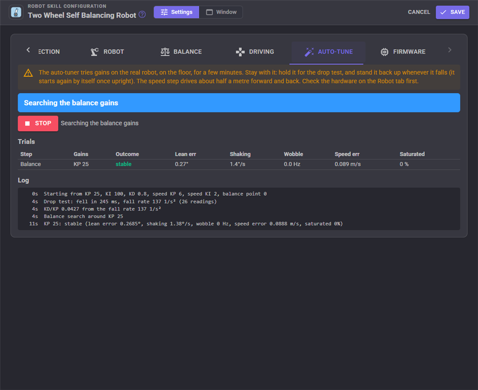This screenshot has width=478, height=390.
Task: Click the Lean err column header
Action: pyautogui.click(x=185, y=154)
